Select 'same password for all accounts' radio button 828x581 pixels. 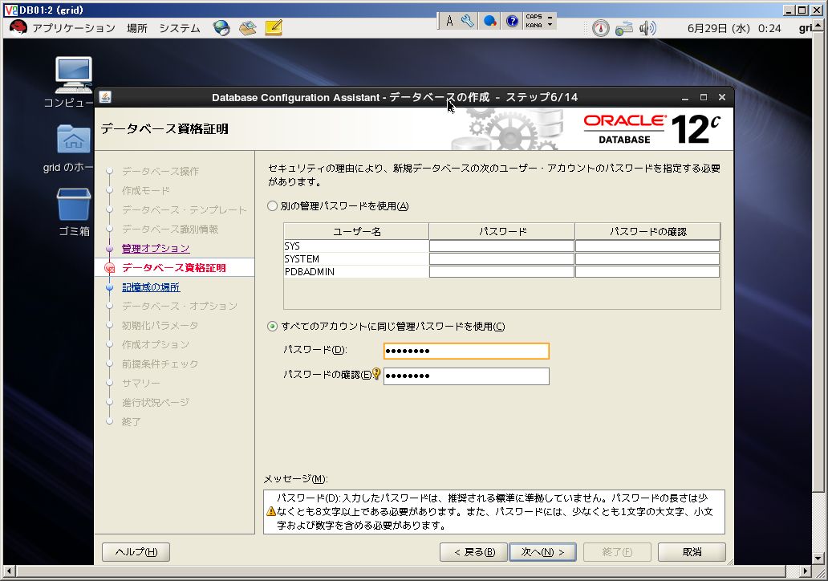coord(272,327)
